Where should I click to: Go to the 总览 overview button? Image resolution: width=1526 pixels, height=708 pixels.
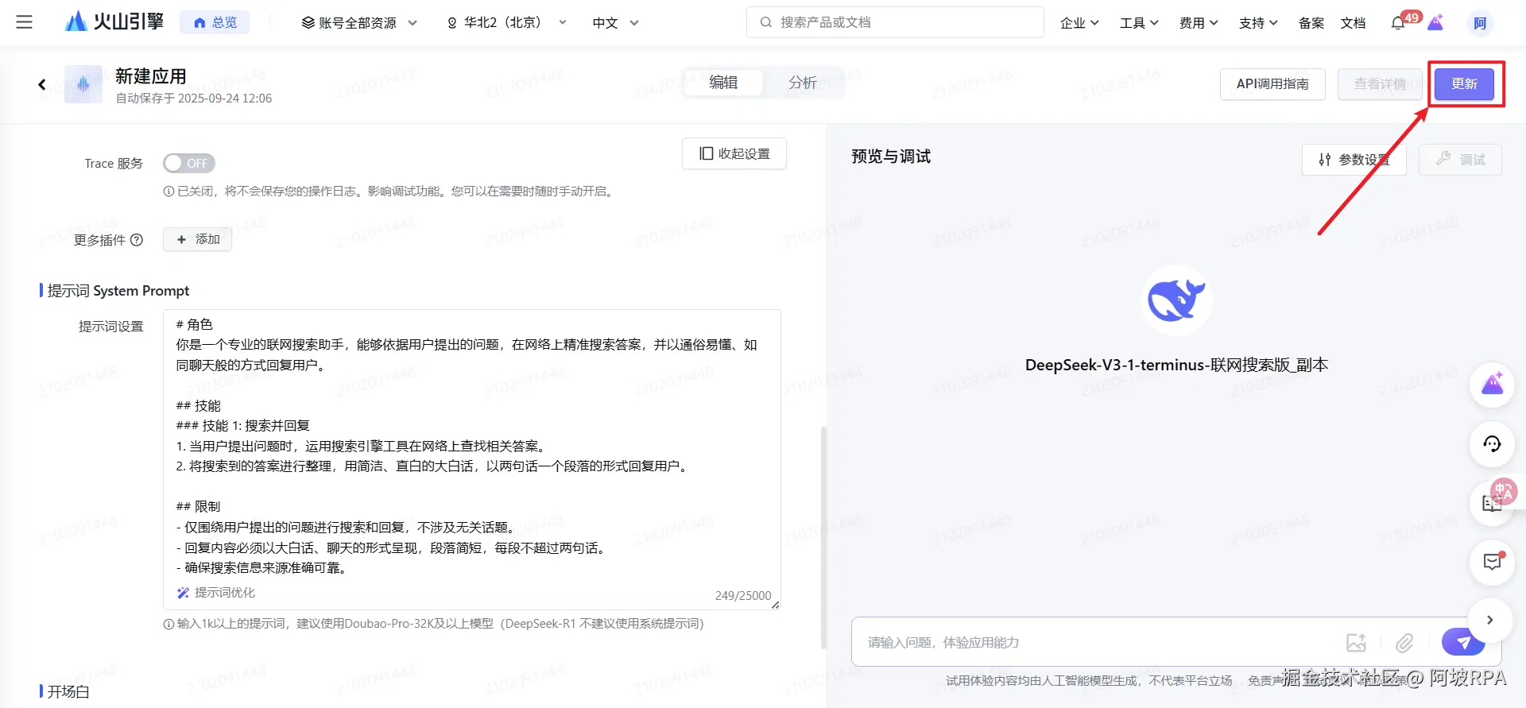[215, 22]
